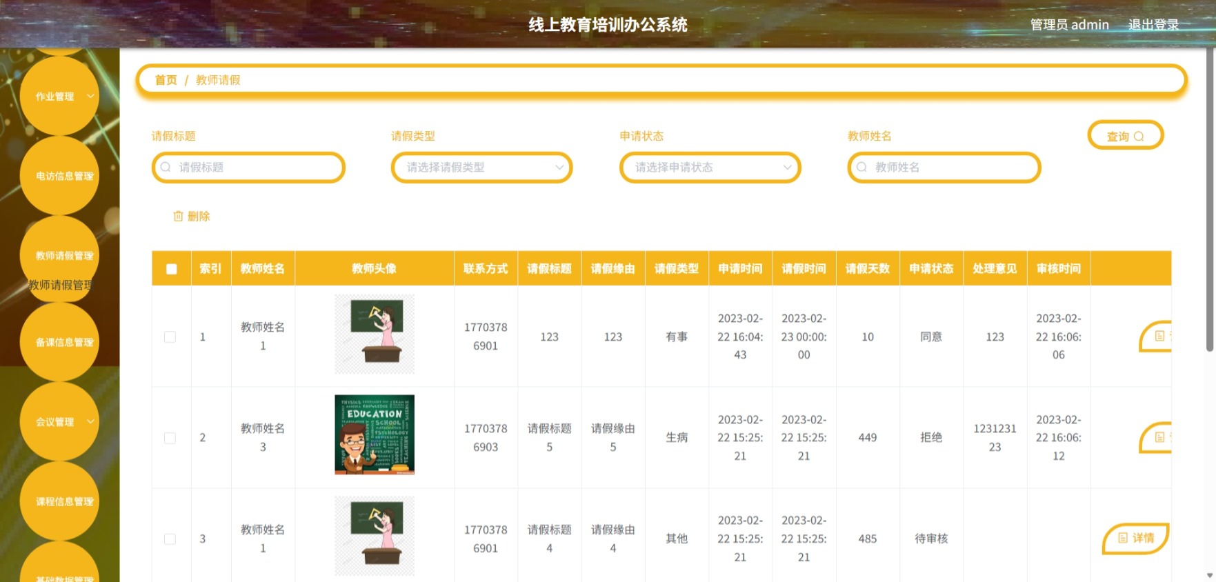Click the 485 leave days cell
Viewport: 1216px width, 582px height.
coord(868,539)
